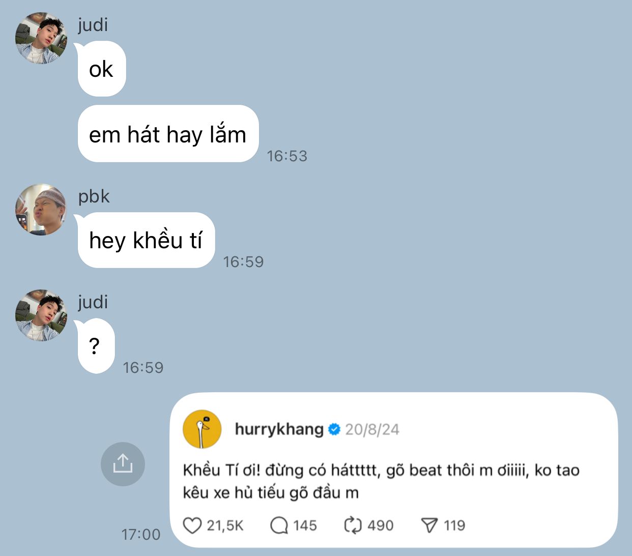The width and height of the screenshot is (632, 556).
Task: Click the pbk sender name
Action: click(x=94, y=196)
